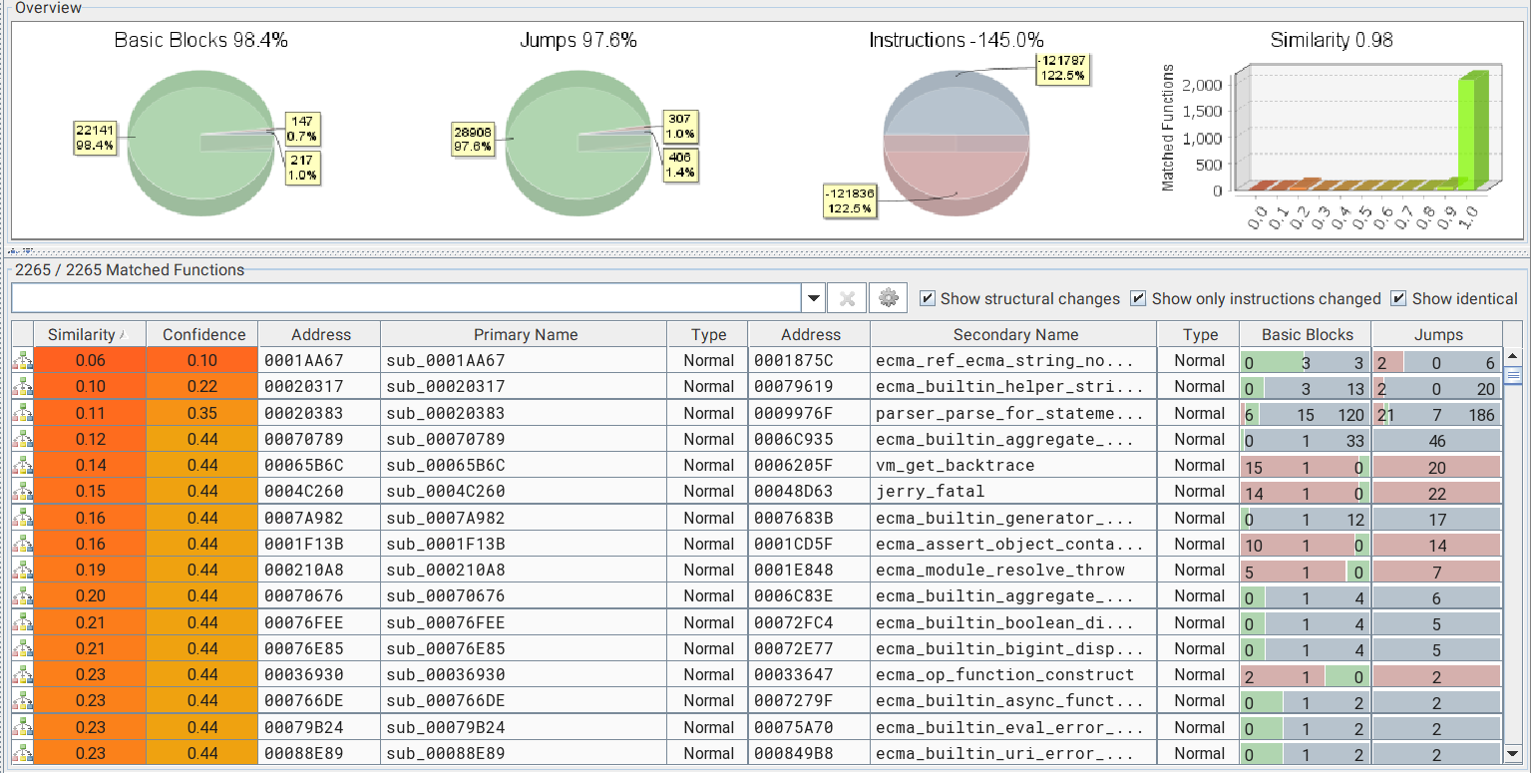Click the function icon for sub_0001AA67 row

(22, 361)
